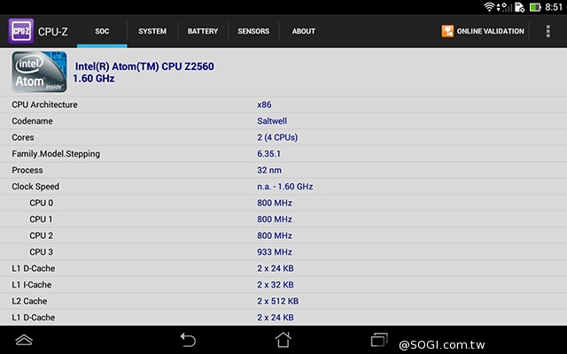Select the Cores row label

[23, 138]
